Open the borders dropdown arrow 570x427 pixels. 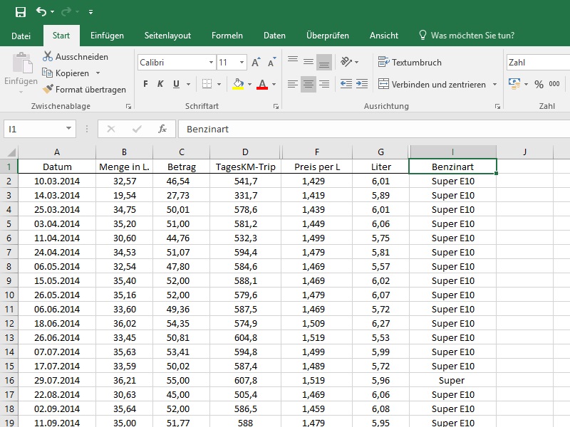pos(219,84)
